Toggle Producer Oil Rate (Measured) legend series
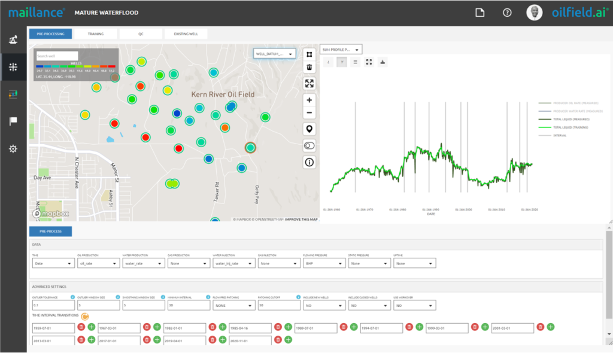The height and width of the screenshot is (353, 613). coord(569,103)
